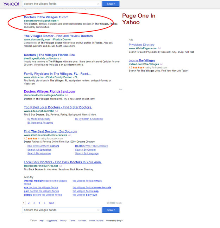Open the Physicians Directory ad link
Viewport: 220px width, 228px height.
(x=142, y=45)
